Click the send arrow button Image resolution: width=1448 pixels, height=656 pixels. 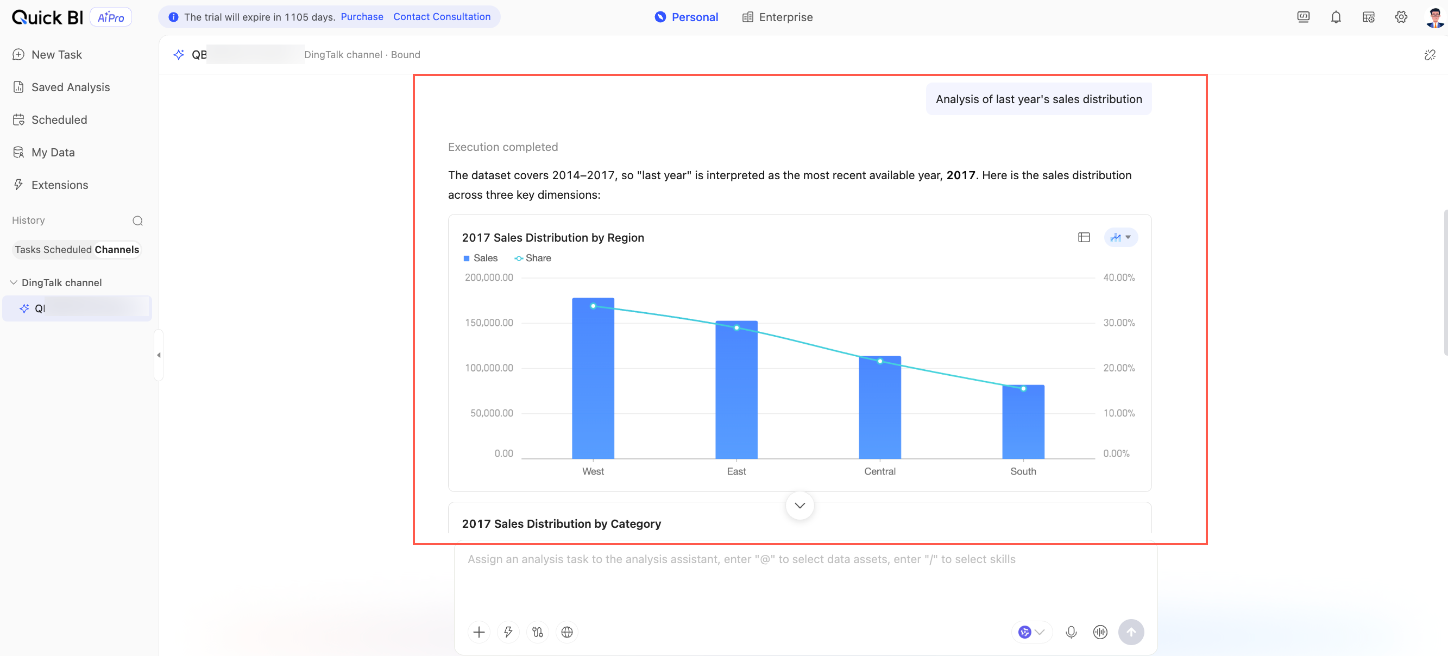click(x=1131, y=632)
